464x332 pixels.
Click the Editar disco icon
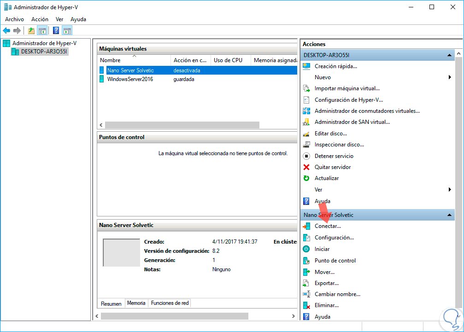point(306,134)
